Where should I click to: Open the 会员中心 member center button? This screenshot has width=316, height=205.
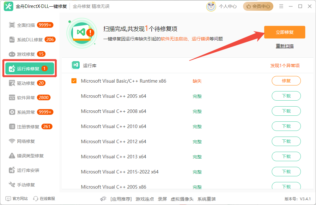point(258,6)
